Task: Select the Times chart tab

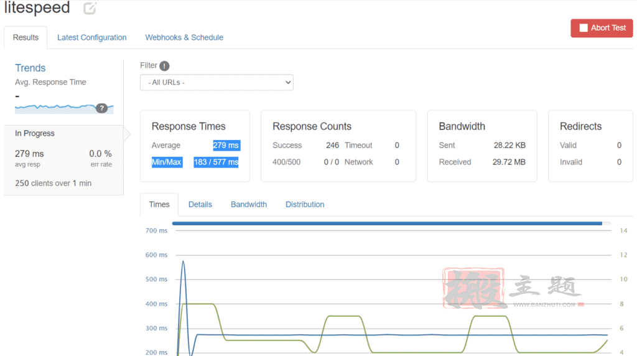Action: click(x=159, y=204)
